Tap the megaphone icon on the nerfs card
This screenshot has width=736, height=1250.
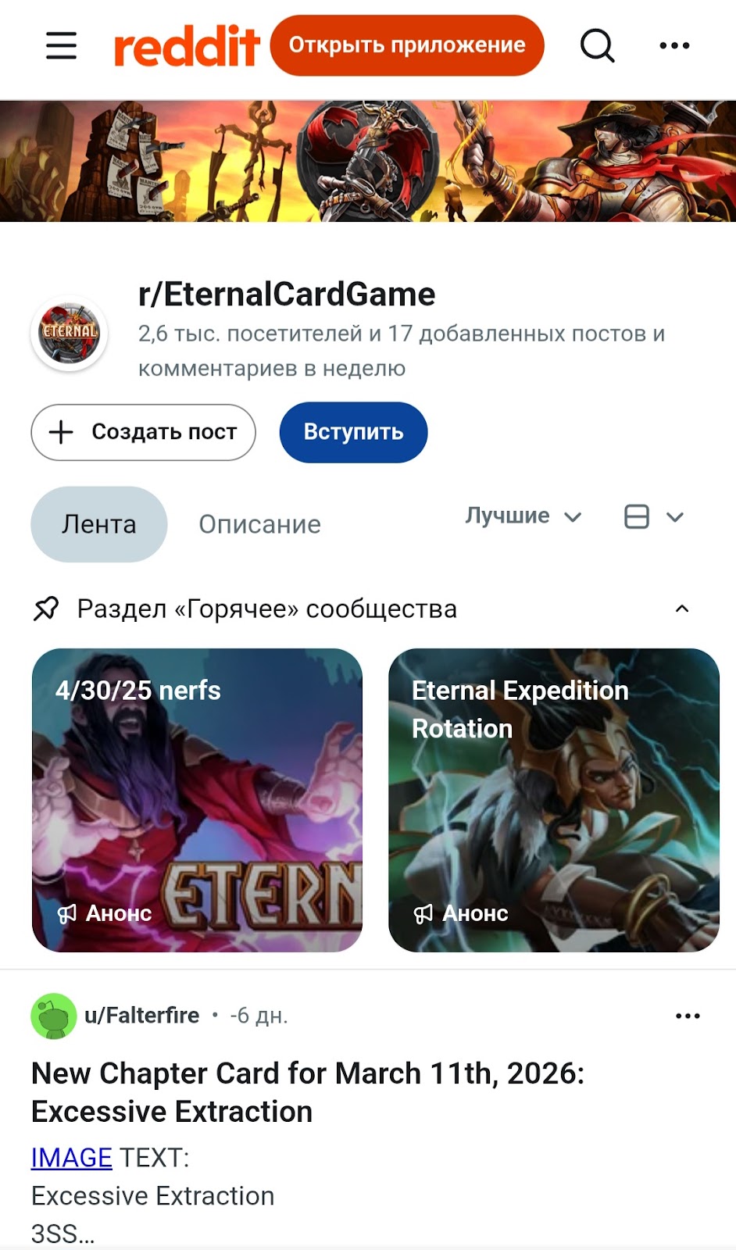pyautogui.click(x=67, y=913)
